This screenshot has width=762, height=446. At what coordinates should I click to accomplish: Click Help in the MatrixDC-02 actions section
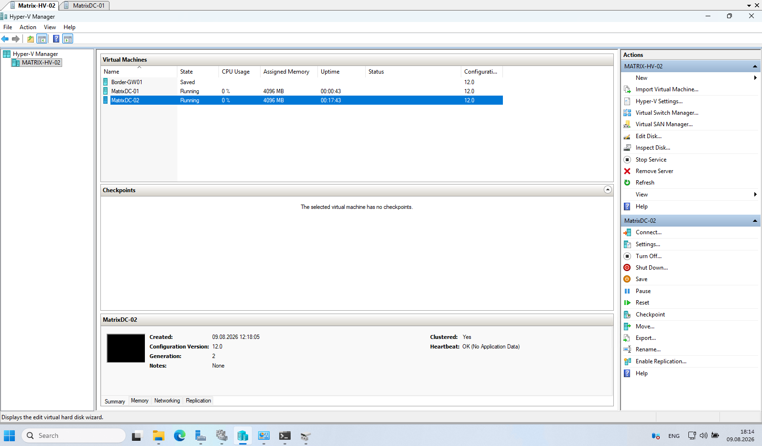click(642, 373)
